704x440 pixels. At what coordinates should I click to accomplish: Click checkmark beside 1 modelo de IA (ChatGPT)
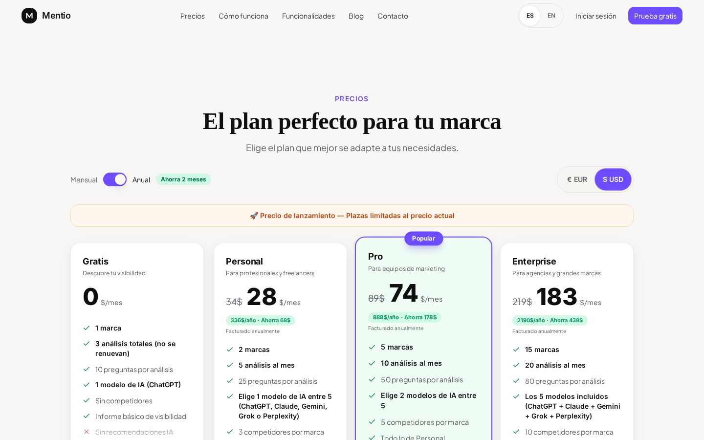click(87, 385)
